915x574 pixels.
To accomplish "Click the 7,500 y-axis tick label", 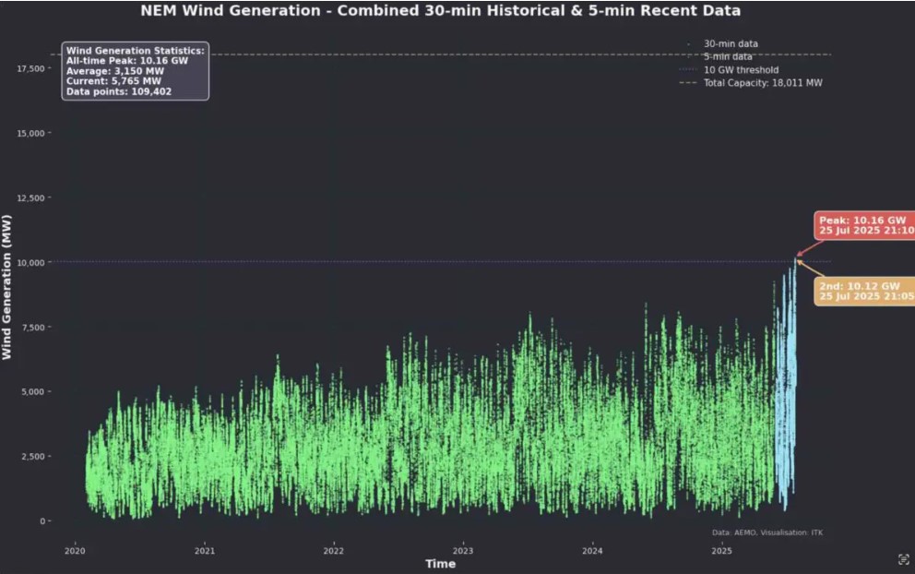I will pos(33,328).
